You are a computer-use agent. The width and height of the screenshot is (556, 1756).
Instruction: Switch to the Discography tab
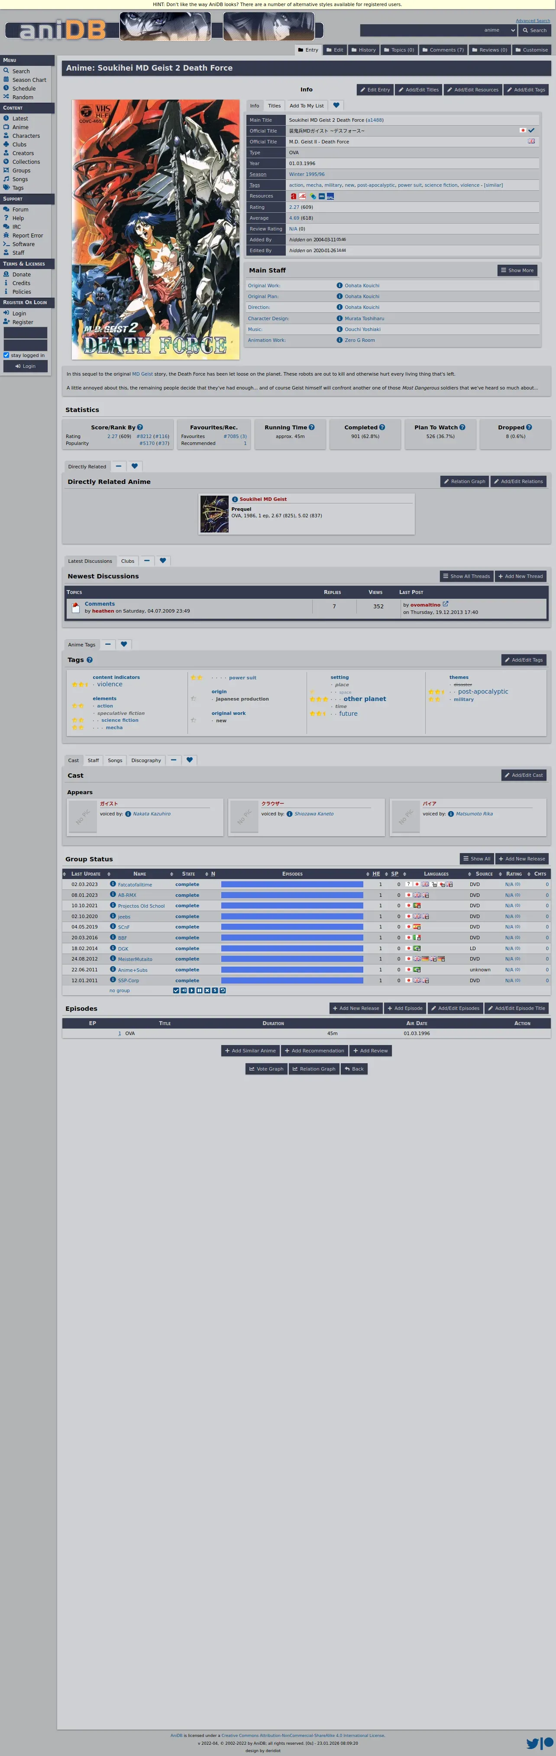click(146, 760)
